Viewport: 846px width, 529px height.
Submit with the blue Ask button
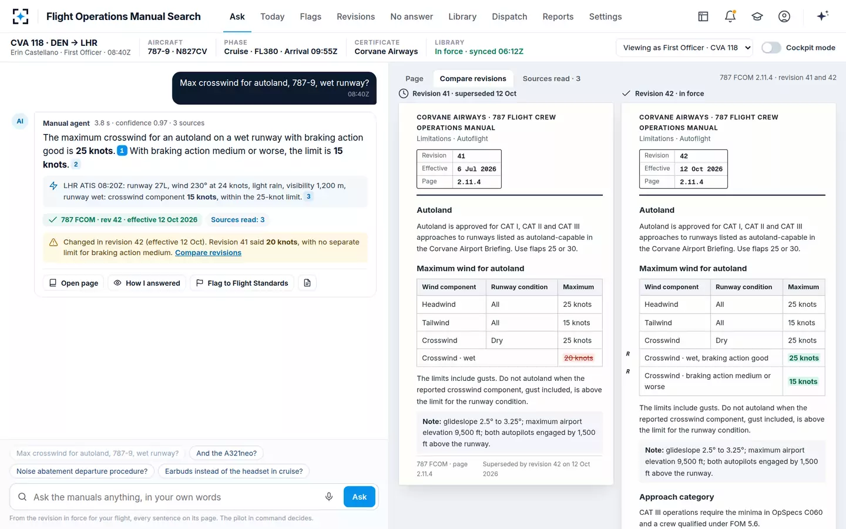coord(360,497)
